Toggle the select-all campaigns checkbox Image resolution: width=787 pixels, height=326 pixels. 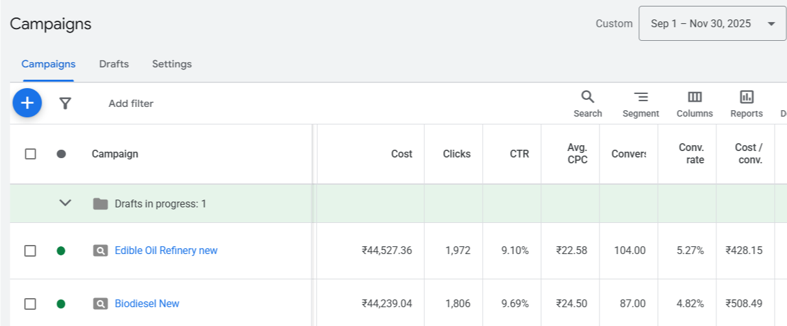(x=30, y=154)
